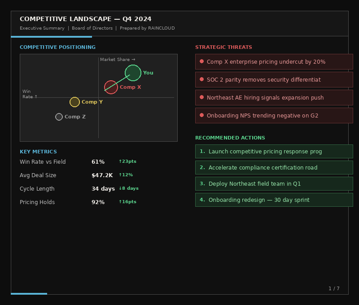359x305 pixels.
Task: Click the 1 / 7 page indicator
Action: coord(334,288)
